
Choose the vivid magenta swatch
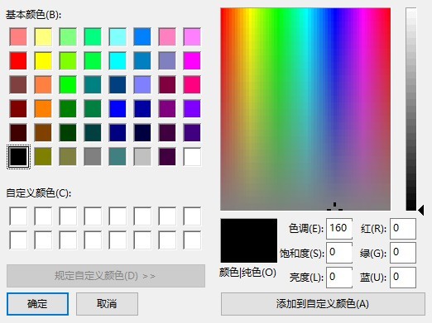(192, 60)
